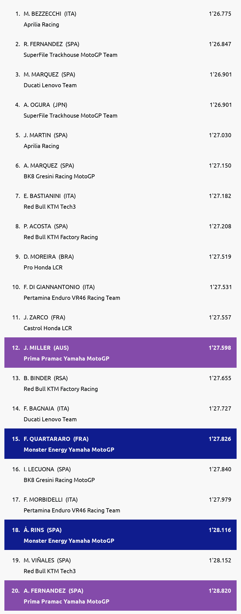Click highlighted F. Quartararo blue row
This screenshot has width=241, height=614.
(x=121, y=444)
